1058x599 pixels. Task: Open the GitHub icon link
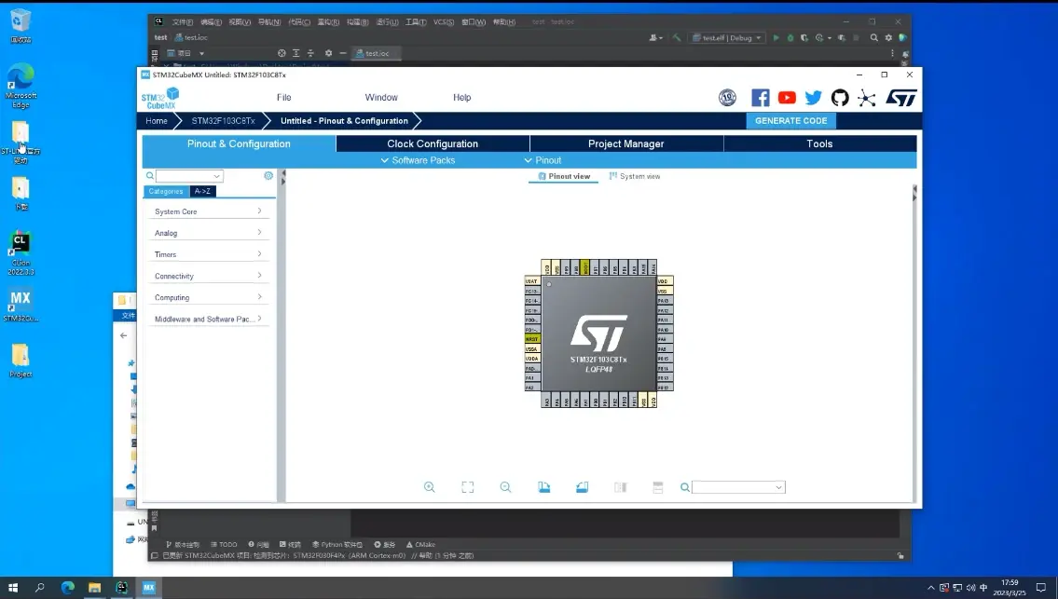point(840,98)
